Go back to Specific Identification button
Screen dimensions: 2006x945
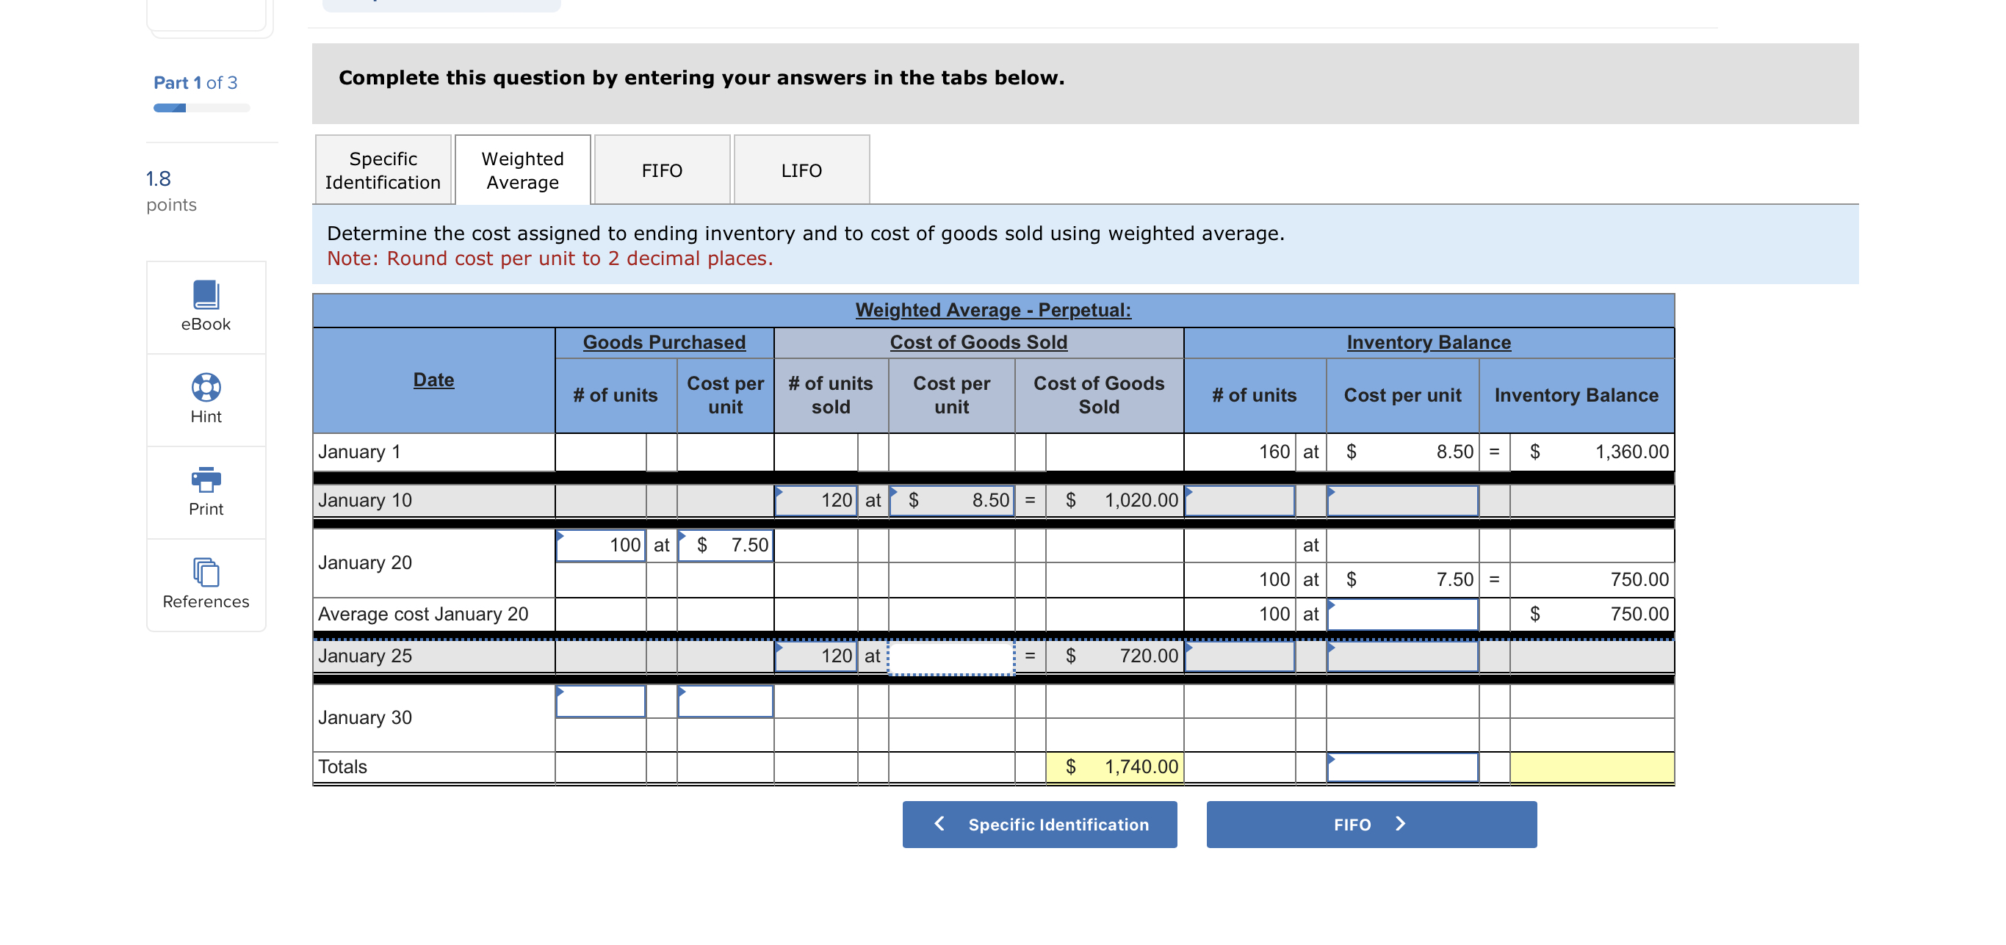pos(1039,824)
